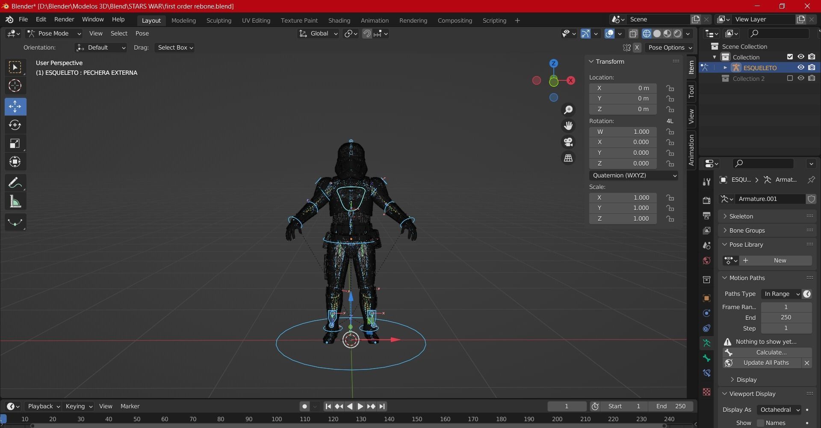Open Quaternion (WXYZ) rotation mode dropdown
This screenshot has width=821, height=428.
click(x=634, y=175)
